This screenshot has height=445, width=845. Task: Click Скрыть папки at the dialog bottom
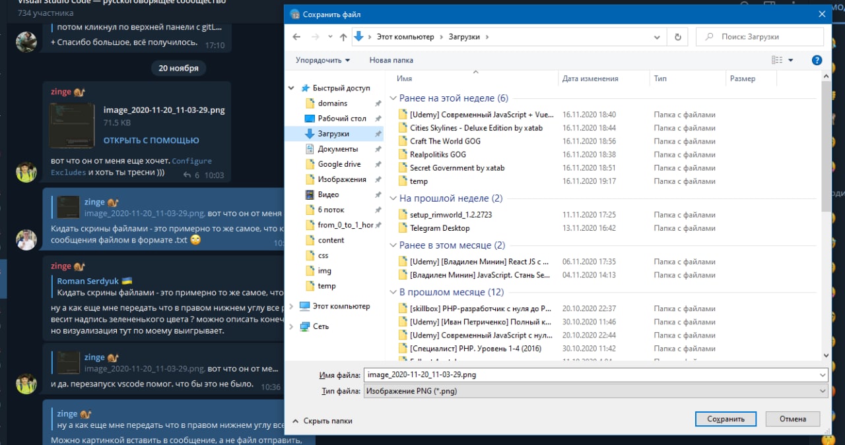pos(323,421)
